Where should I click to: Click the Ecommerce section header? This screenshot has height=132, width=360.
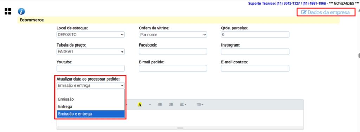click(178, 20)
